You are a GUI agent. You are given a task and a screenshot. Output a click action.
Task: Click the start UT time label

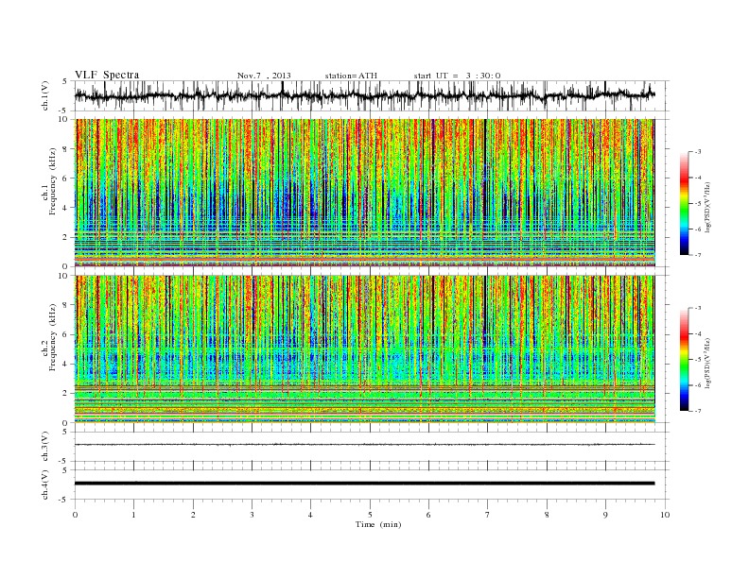(x=457, y=76)
